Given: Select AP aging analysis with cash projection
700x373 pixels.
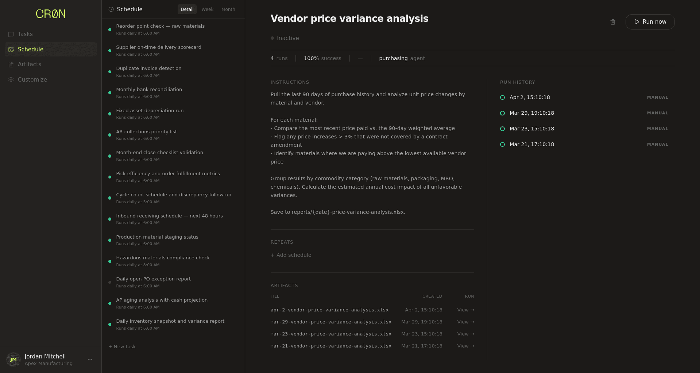Looking at the screenshot, I should click(x=173, y=303).
